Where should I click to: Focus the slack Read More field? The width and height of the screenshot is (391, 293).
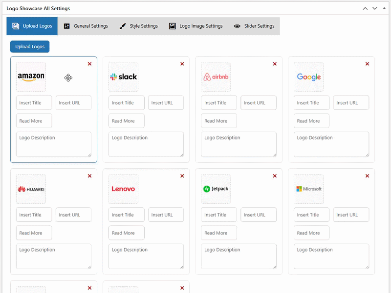(x=127, y=121)
